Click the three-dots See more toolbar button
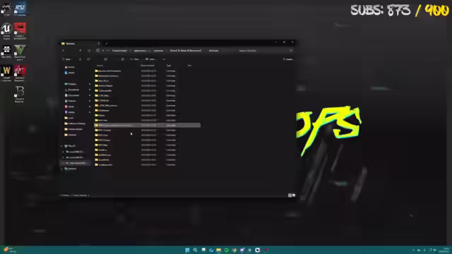The height and width of the screenshot is (254, 452). [164, 59]
